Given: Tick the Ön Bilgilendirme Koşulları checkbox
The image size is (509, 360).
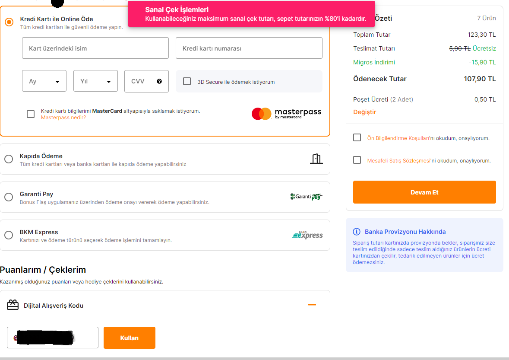Looking at the screenshot, I should pyautogui.click(x=357, y=137).
